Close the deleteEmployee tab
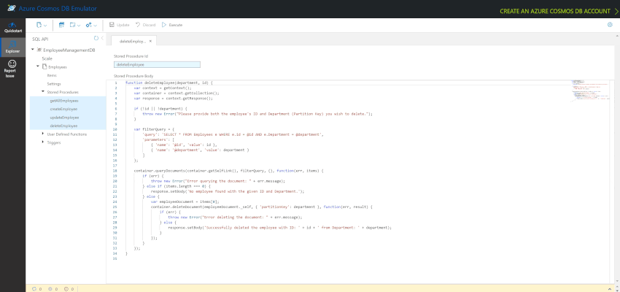620x292 pixels. click(150, 41)
